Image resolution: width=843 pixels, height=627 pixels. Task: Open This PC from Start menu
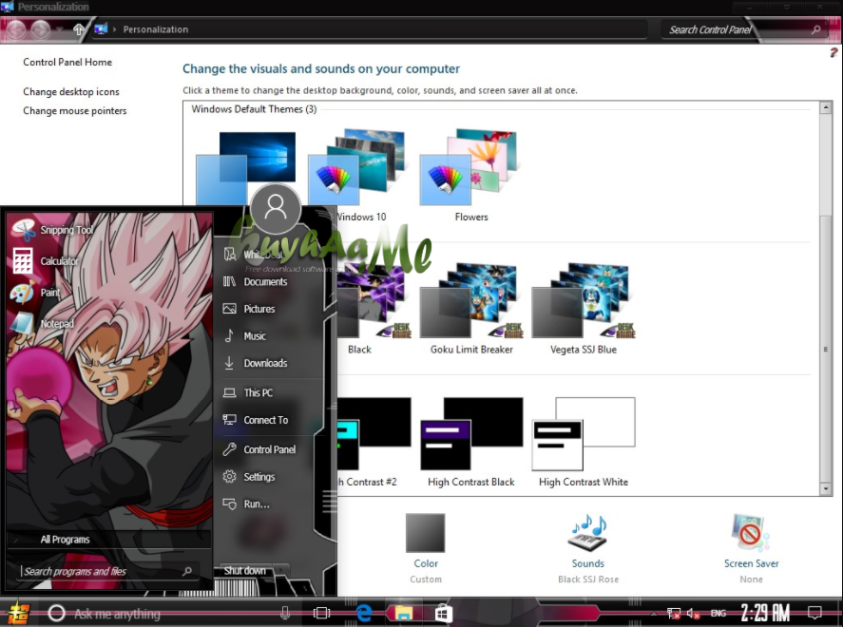248,392
